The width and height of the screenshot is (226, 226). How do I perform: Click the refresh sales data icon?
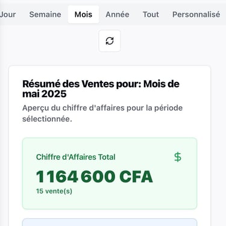(110, 41)
